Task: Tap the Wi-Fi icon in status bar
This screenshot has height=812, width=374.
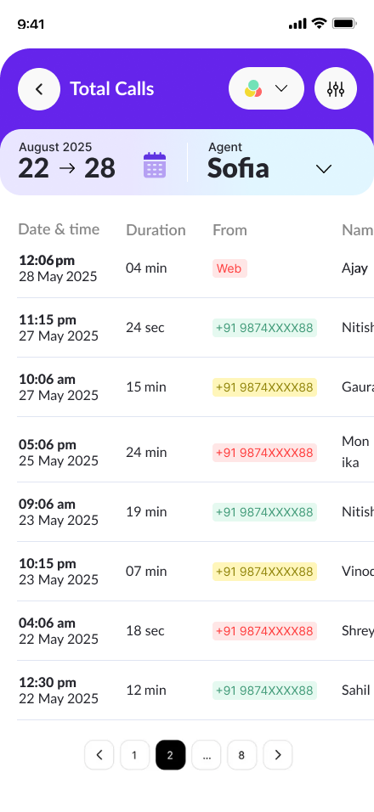Action: pyautogui.click(x=319, y=23)
